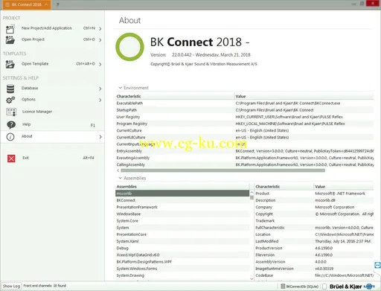The width and height of the screenshot is (381, 291).
Task: Click the TeamViewer side panel icon
Action: click(x=377, y=265)
